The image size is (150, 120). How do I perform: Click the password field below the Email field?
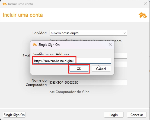point(120,64)
